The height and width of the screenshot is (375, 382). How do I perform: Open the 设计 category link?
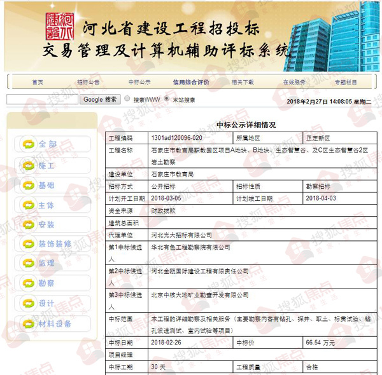[x=46, y=303]
